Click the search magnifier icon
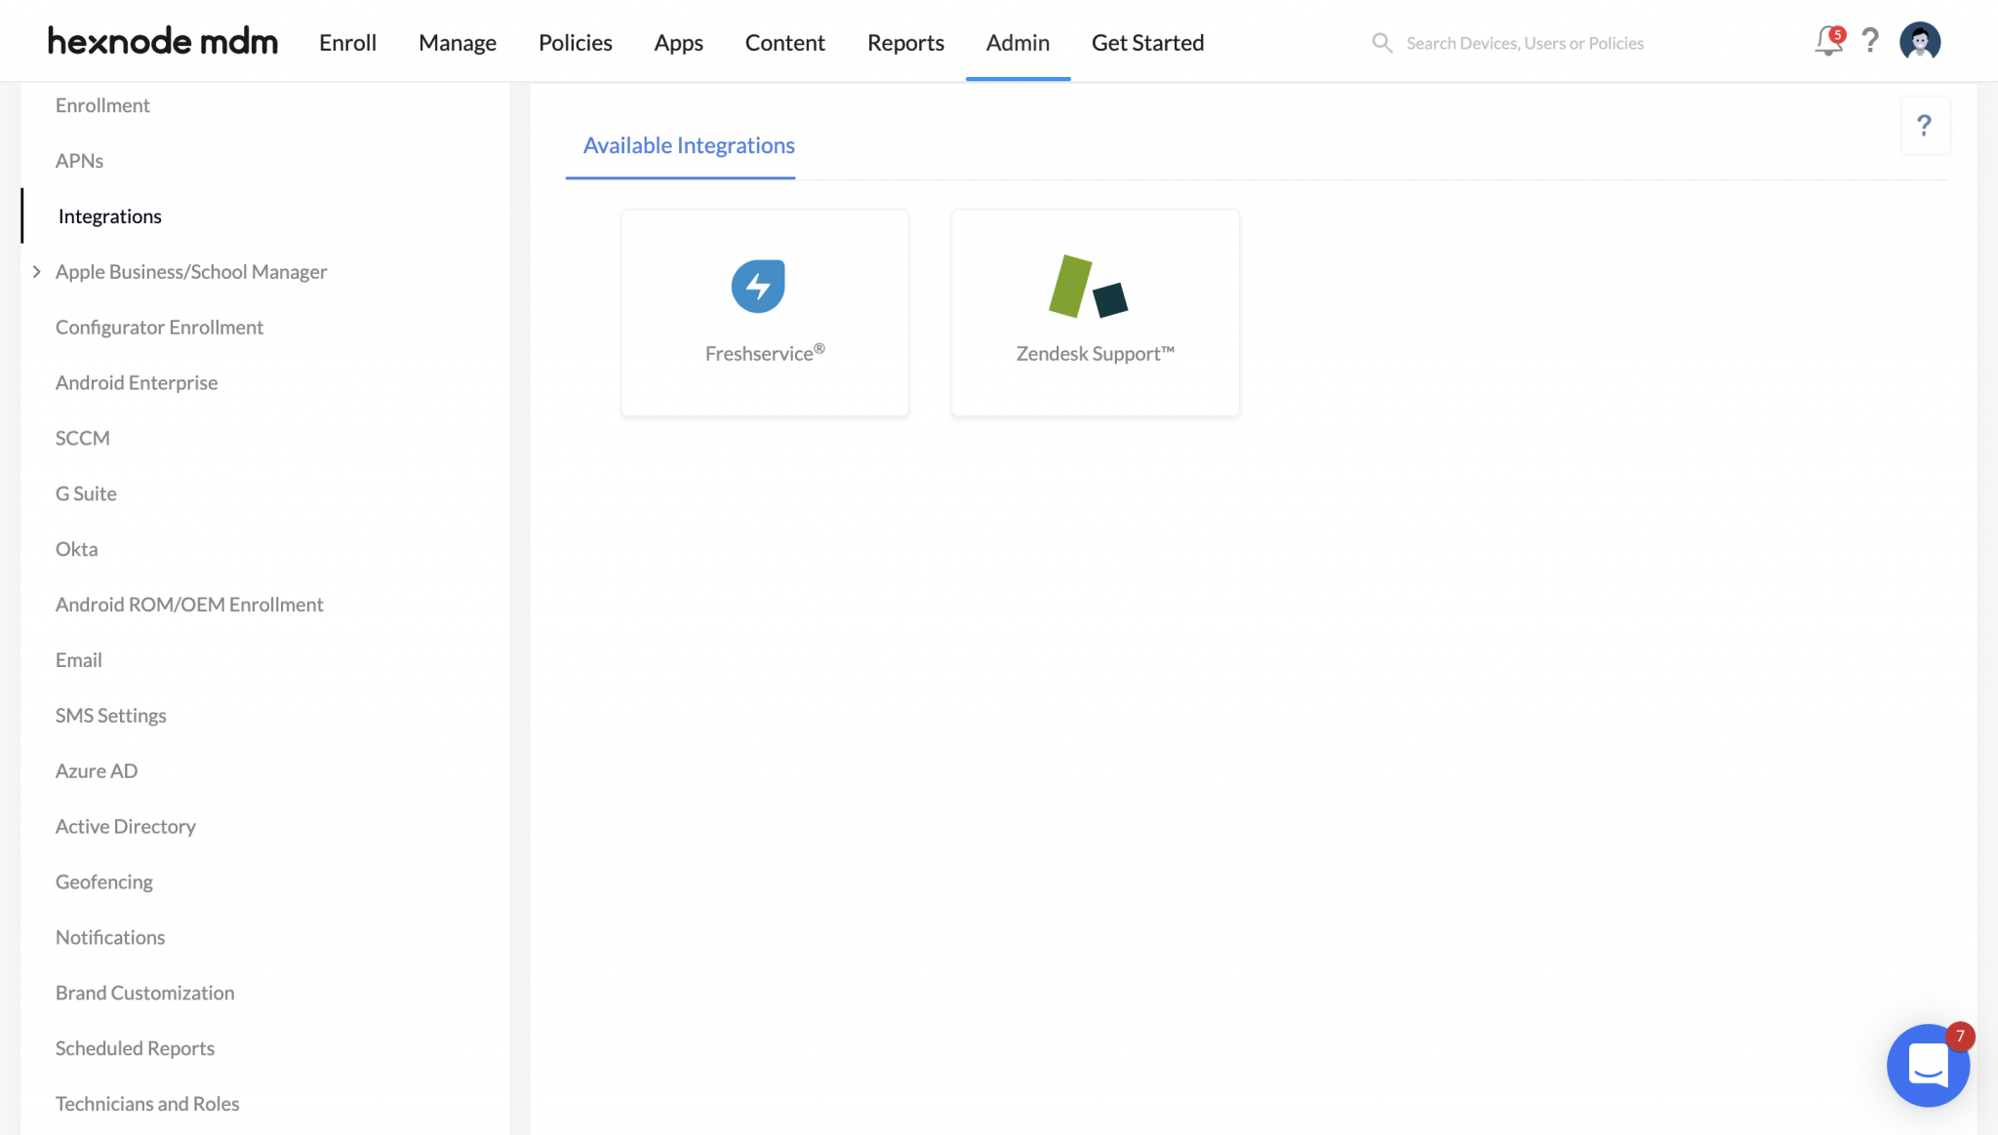The height and width of the screenshot is (1135, 1998). pyautogui.click(x=1381, y=43)
